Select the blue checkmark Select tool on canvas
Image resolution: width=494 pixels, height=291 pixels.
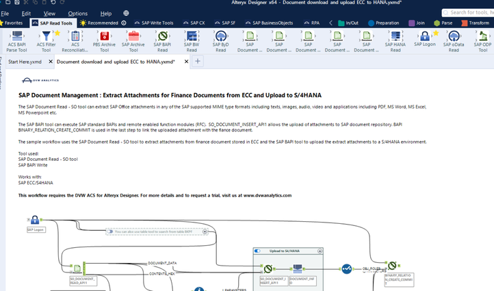tap(347, 268)
